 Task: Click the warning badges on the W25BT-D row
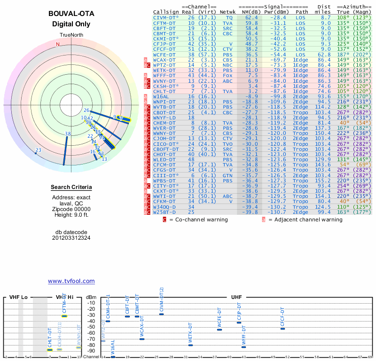(x=147, y=212)
